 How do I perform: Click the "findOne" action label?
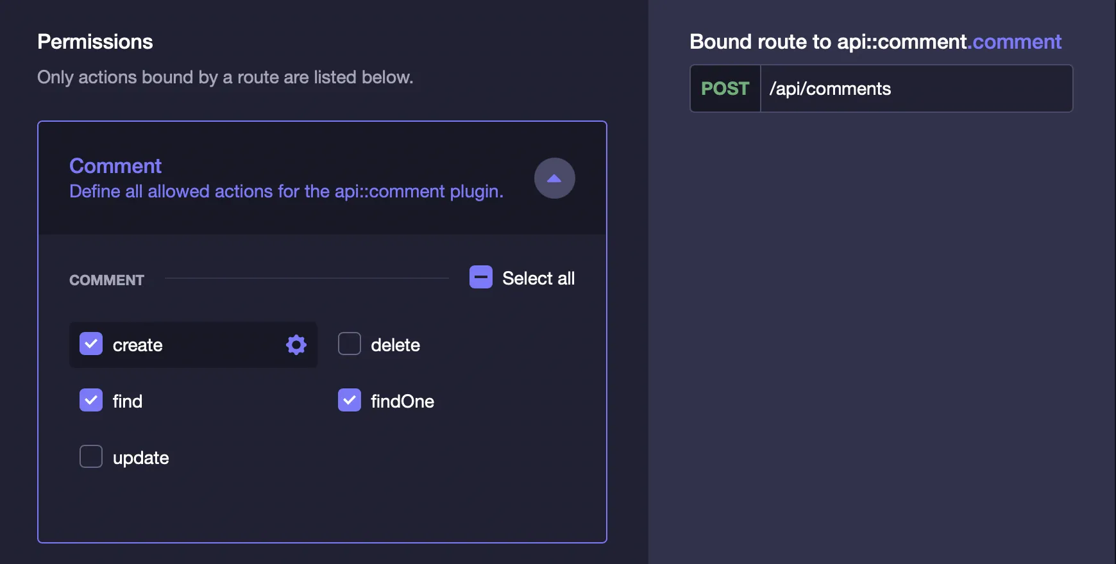click(402, 402)
